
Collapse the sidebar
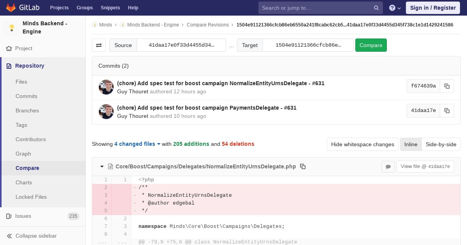click(x=36, y=236)
